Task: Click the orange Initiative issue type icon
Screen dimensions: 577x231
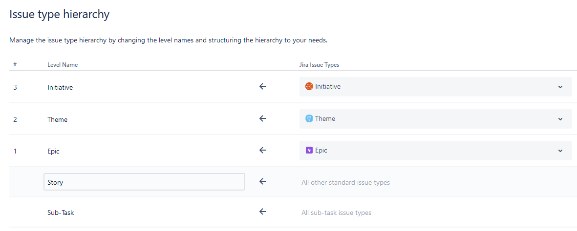Action: pyautogui.click(x=309, y=86)
